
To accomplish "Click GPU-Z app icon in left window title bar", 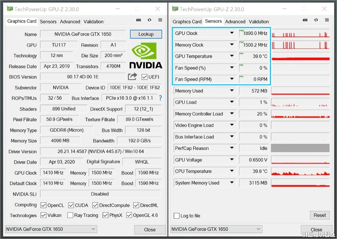I will click(10, 9).
